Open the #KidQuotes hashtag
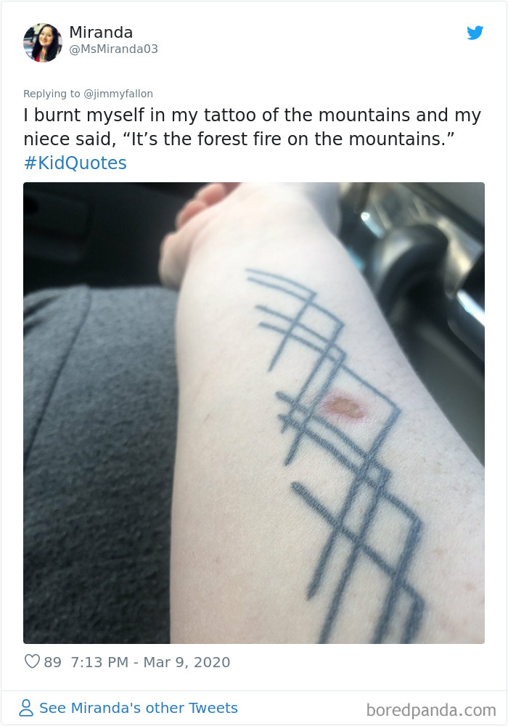The image size is (508, 726). click(75, 163)
